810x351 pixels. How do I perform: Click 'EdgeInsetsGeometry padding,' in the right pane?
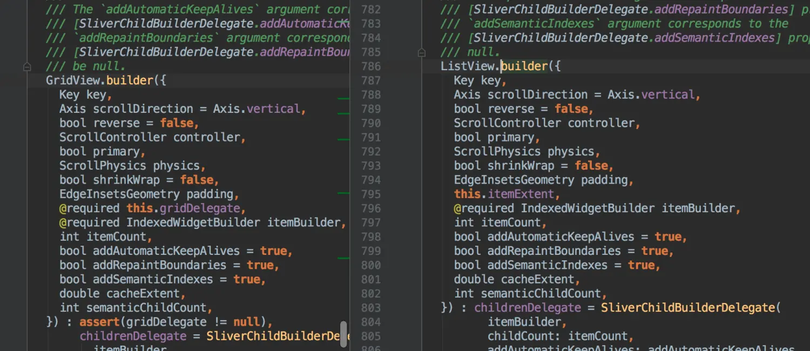point(544,180)
